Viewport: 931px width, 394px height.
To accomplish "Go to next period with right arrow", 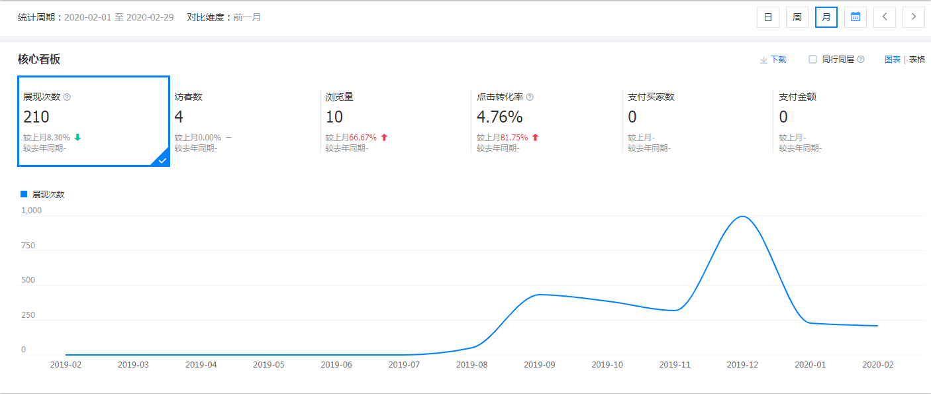I will [x=914, y=17].
